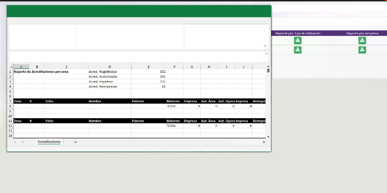Select 'Empresa' header cell in row 7

click(192, 101)
